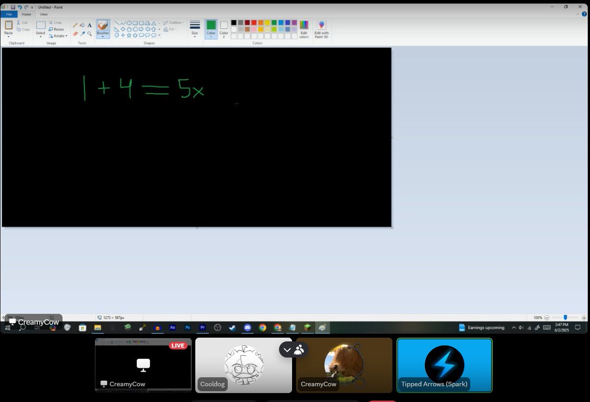The width and height of the screenshot is (590, 402).
Task: Select Cooldog participant tile
Action: point(243,365)
